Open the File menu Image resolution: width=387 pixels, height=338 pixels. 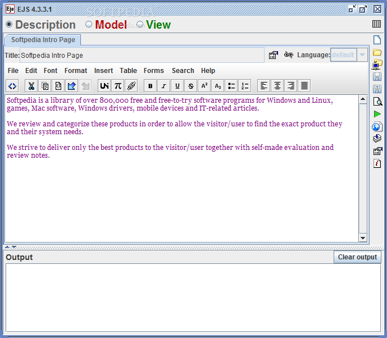(13, 71)
